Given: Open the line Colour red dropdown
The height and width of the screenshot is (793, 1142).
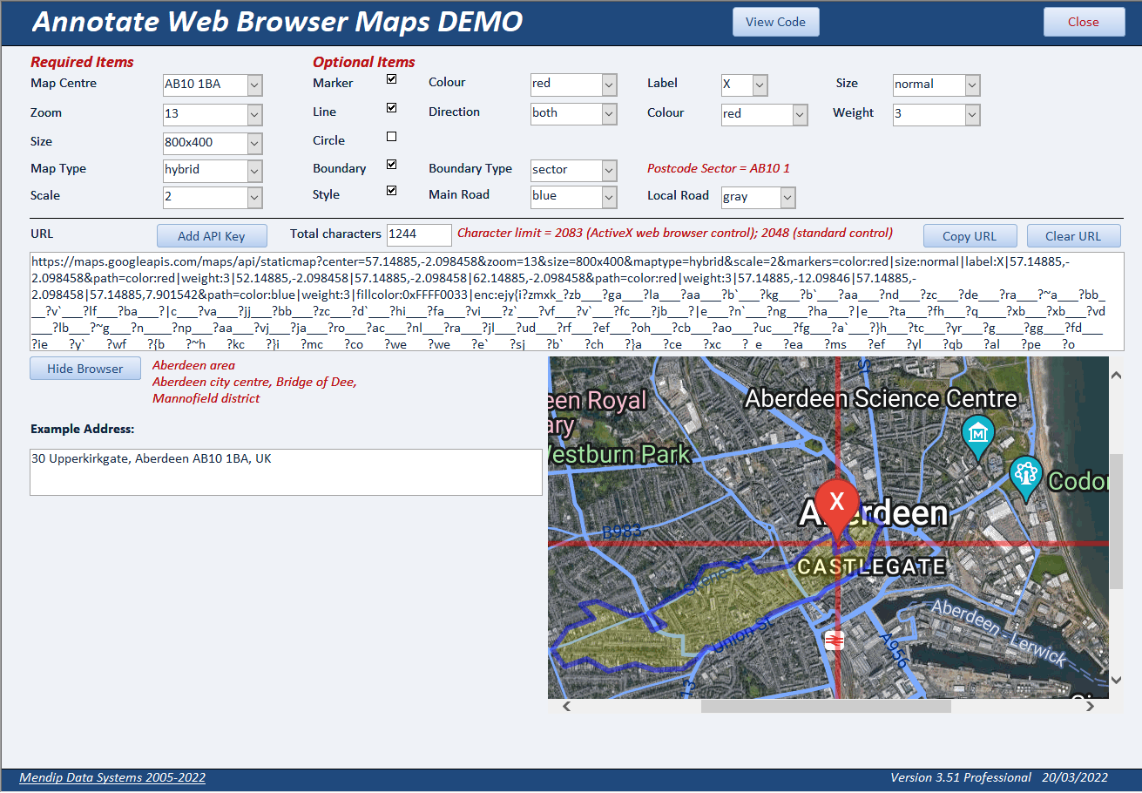Looking at the screenshot, I should click(800, 114).
